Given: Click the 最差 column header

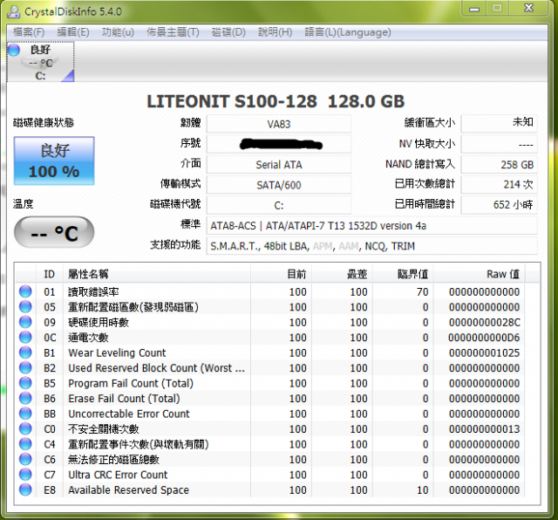Looking at the screenshot, I should [x=342, y=274].
